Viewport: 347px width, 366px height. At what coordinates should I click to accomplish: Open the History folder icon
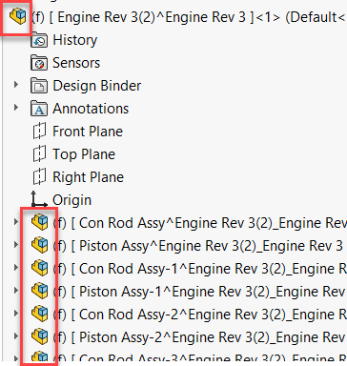coord(39,40)
